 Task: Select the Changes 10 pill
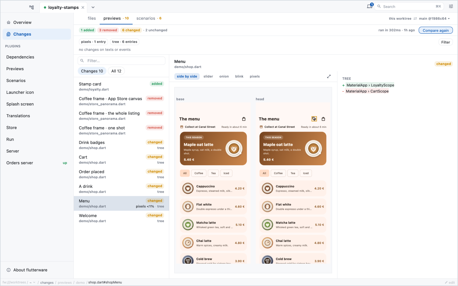[x=92, y=71]
